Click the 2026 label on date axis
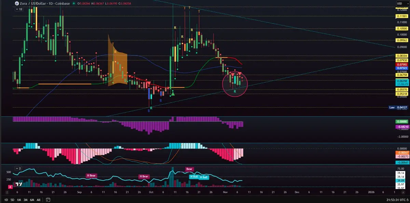This screenshot has width=410, height=203. click(x=371, y=192)
